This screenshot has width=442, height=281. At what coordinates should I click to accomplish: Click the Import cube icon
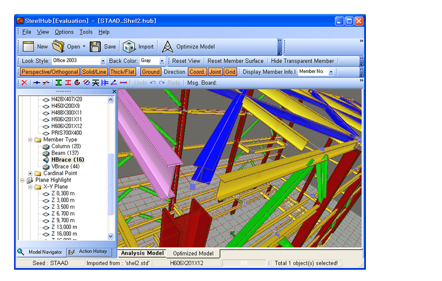coord(129,47)
